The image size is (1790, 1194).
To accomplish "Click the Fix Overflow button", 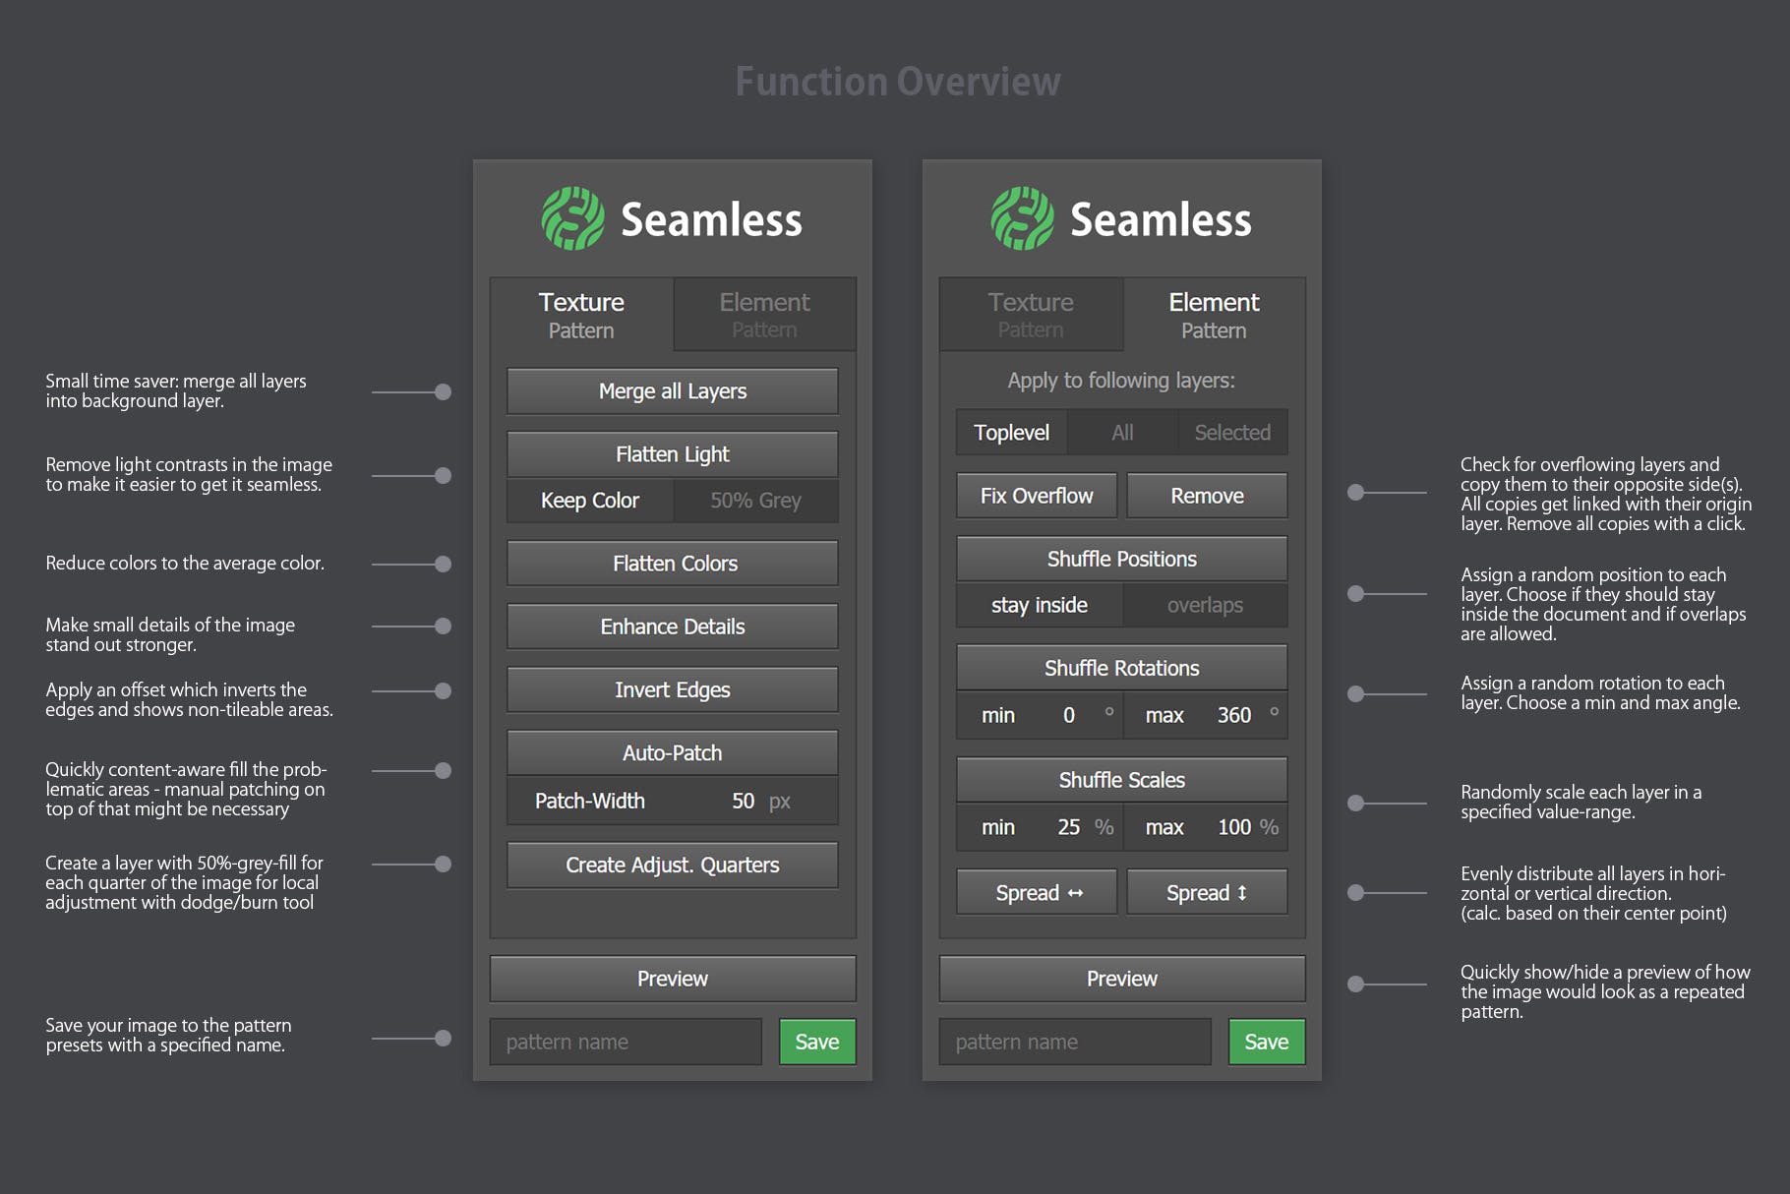I will 1037,496.
